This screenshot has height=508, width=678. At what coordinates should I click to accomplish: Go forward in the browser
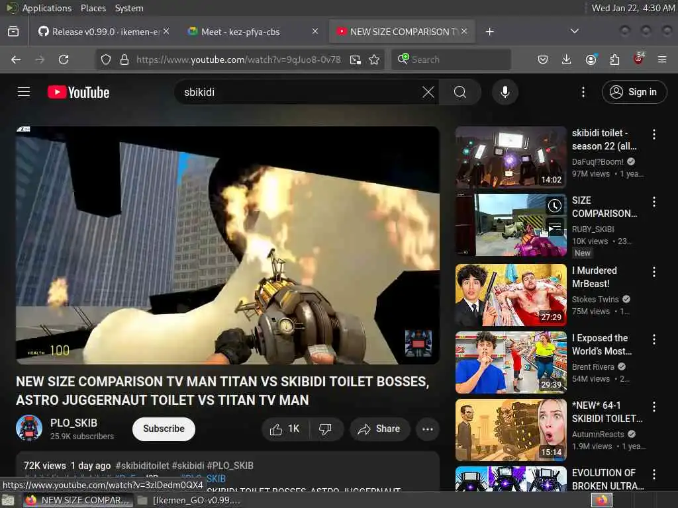[40, 60]
